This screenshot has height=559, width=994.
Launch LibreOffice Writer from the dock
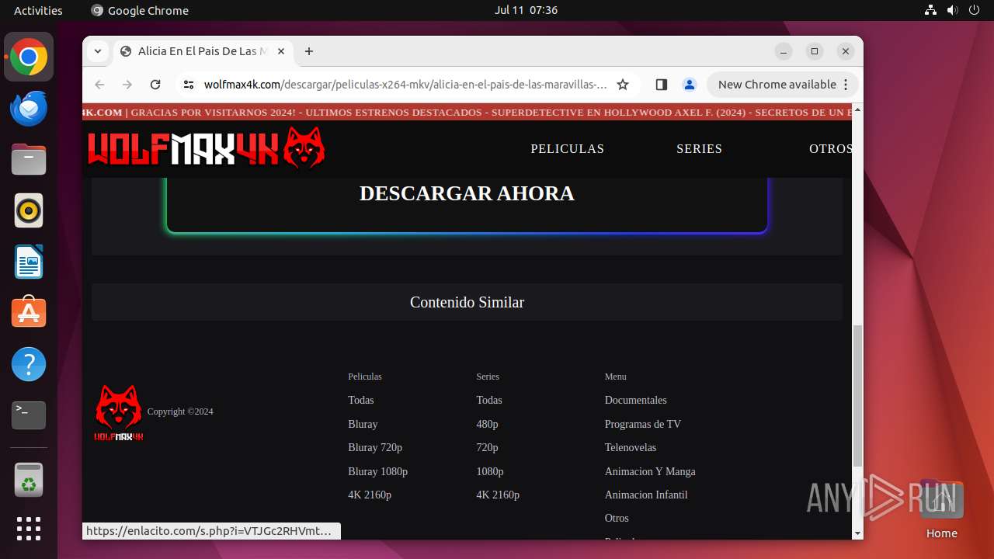click(x=29, y=262)
